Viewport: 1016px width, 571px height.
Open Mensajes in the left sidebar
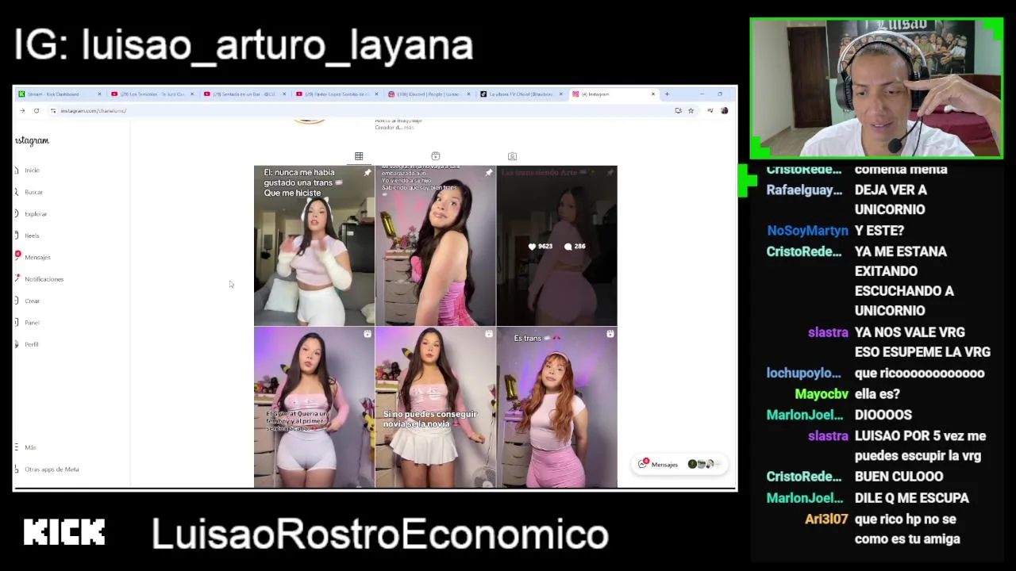[x=37, y=258]
